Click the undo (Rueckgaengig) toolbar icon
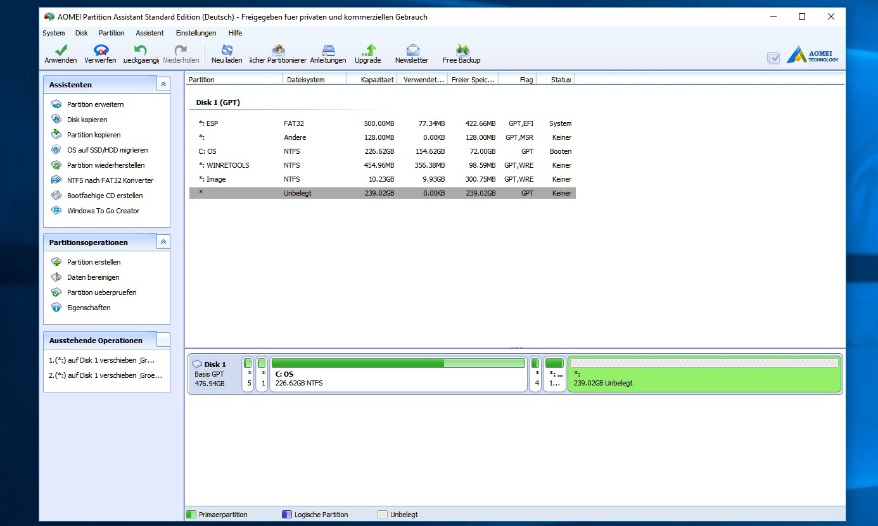Screen dimensions: 878x526 [x=141, y=54]
